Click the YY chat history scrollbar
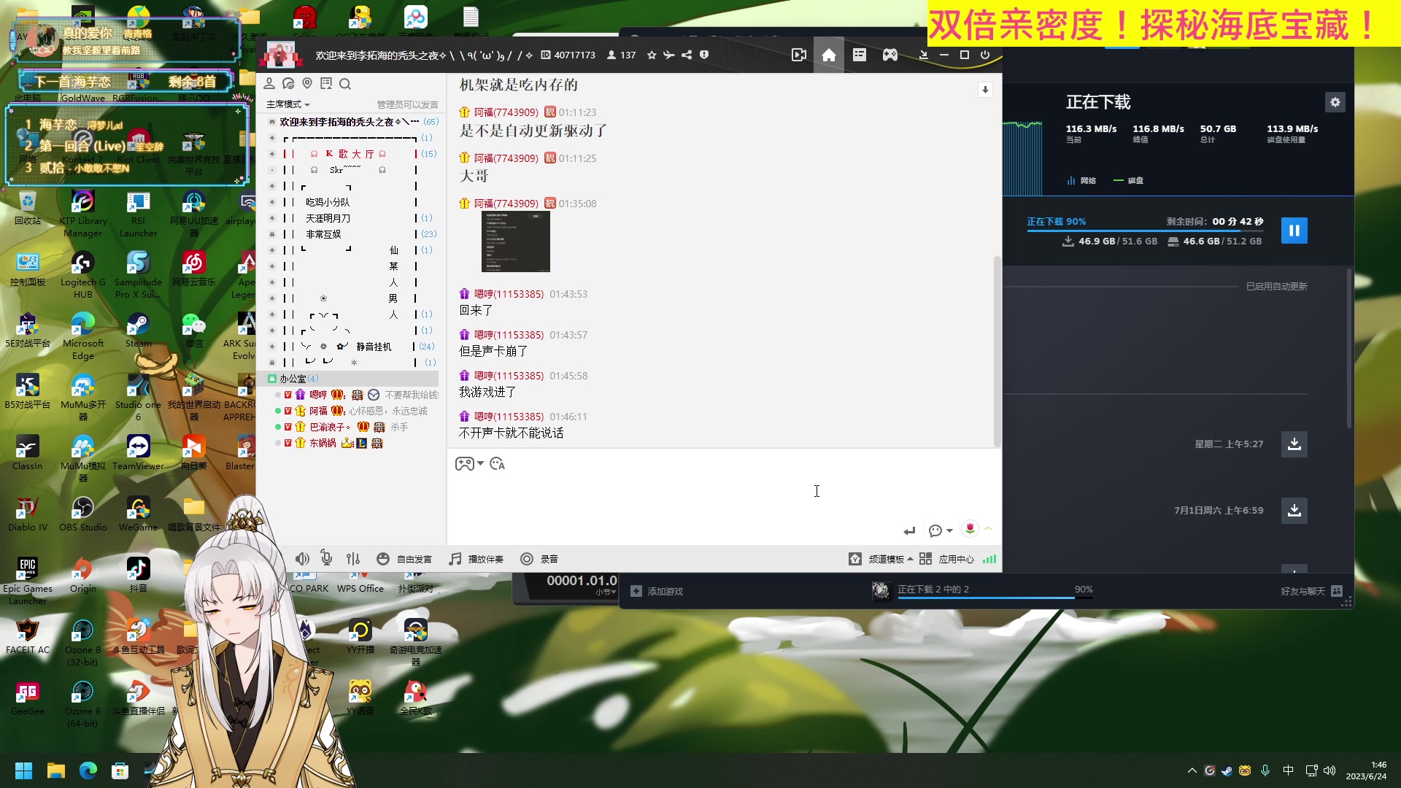This screenshot has height=788, width=1401. click(997, 350)
